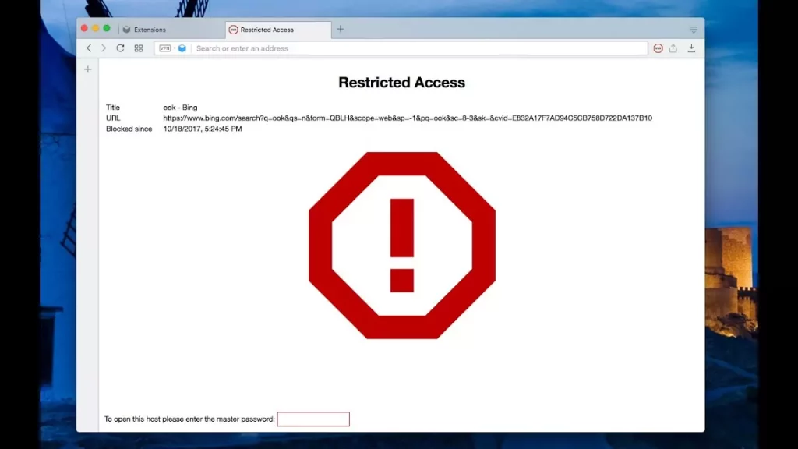Click the Share page icon
798x449 pixels.
673,48
